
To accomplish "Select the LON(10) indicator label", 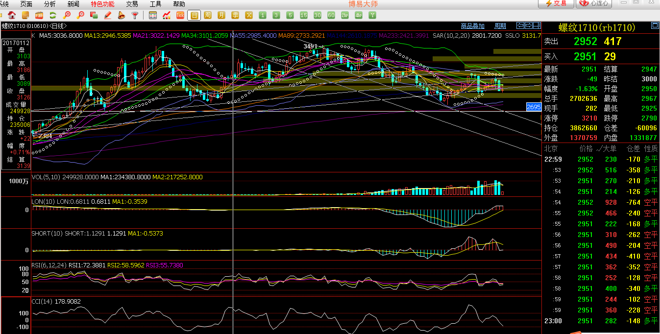I will (x=44, y=202).
